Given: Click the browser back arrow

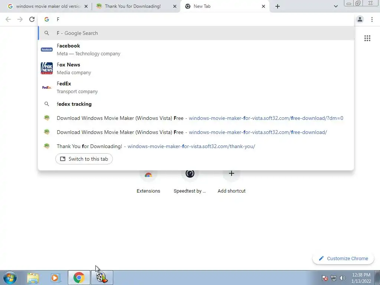Looking at the screenshot, I should click(8, 19).
